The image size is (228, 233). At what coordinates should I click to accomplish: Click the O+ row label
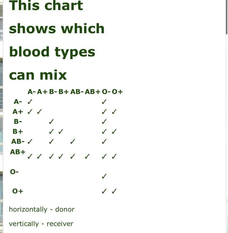[18, 191]
